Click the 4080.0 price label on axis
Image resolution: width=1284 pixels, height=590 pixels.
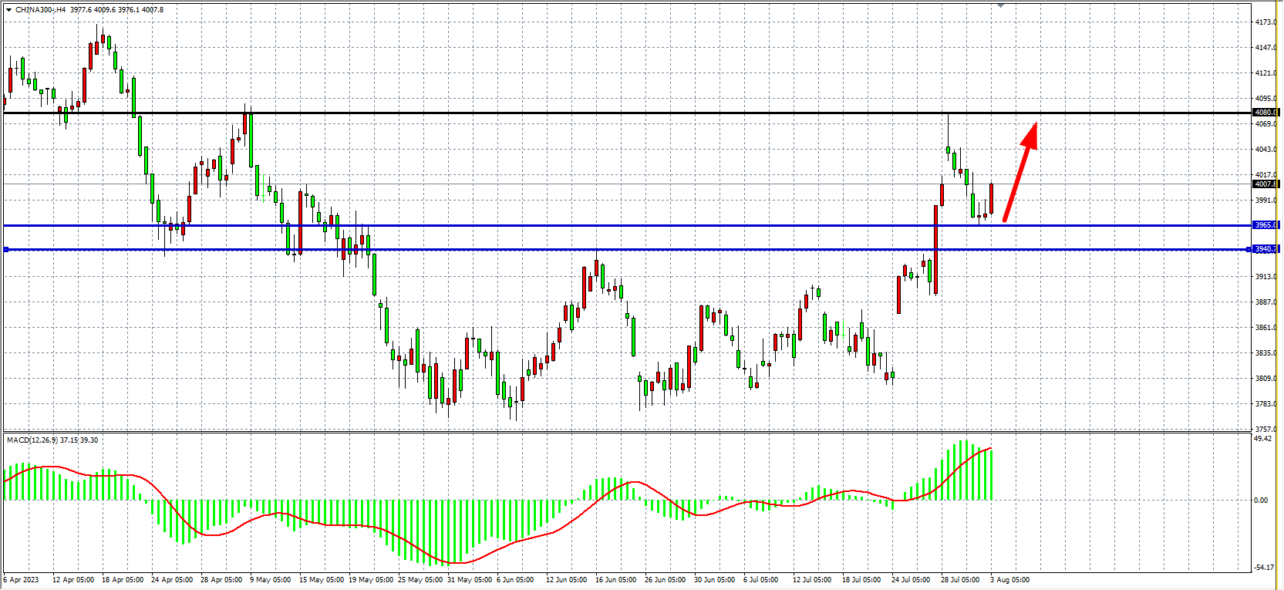click(1265, 113)
